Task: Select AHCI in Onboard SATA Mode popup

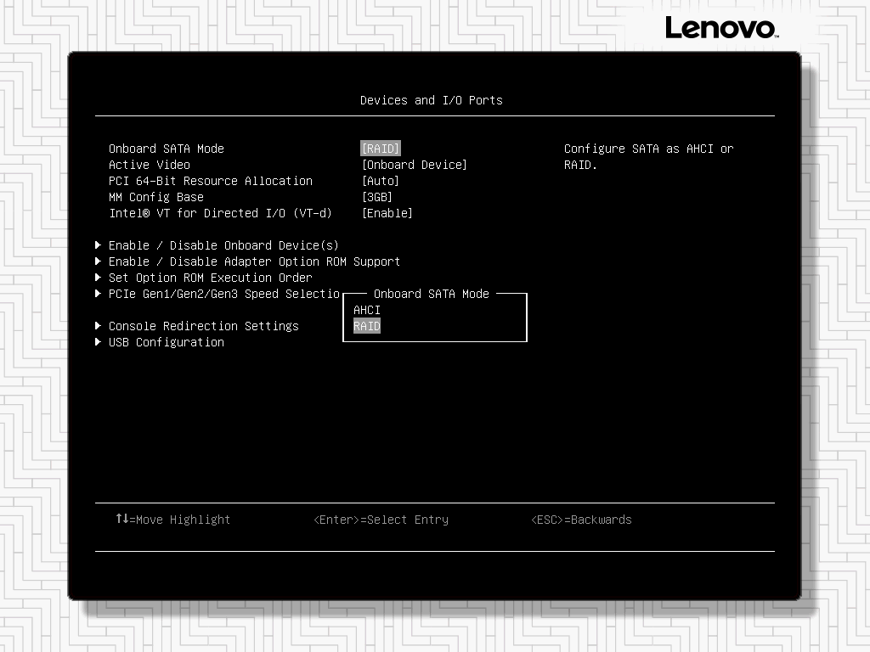Action: 367,310
